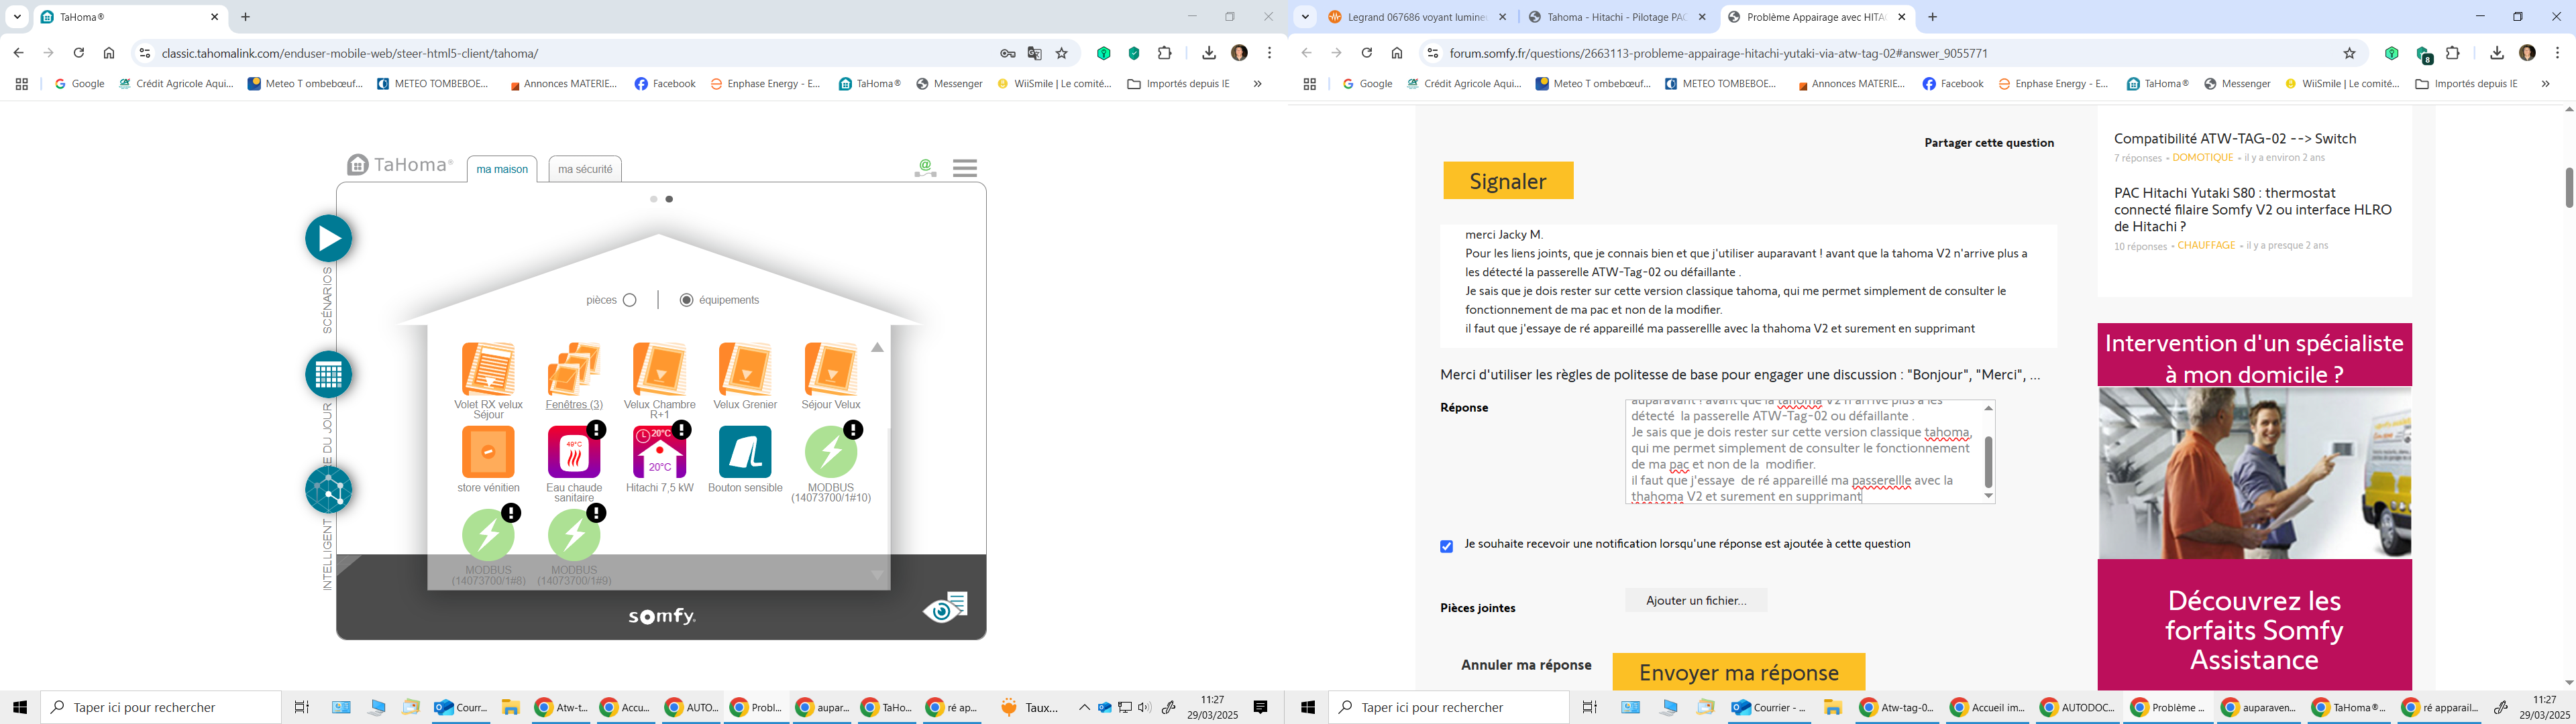This screenshot has height=724, width=2576.
Task: Open the MODBUS (14073700/1#10) device
Action: (x=831, y=452)
